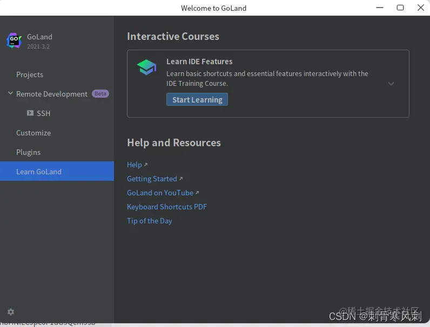This screenshot has width=430, height=327.
Task: Expand the Learn IDE Features card chevron
Action: (391, 84)
